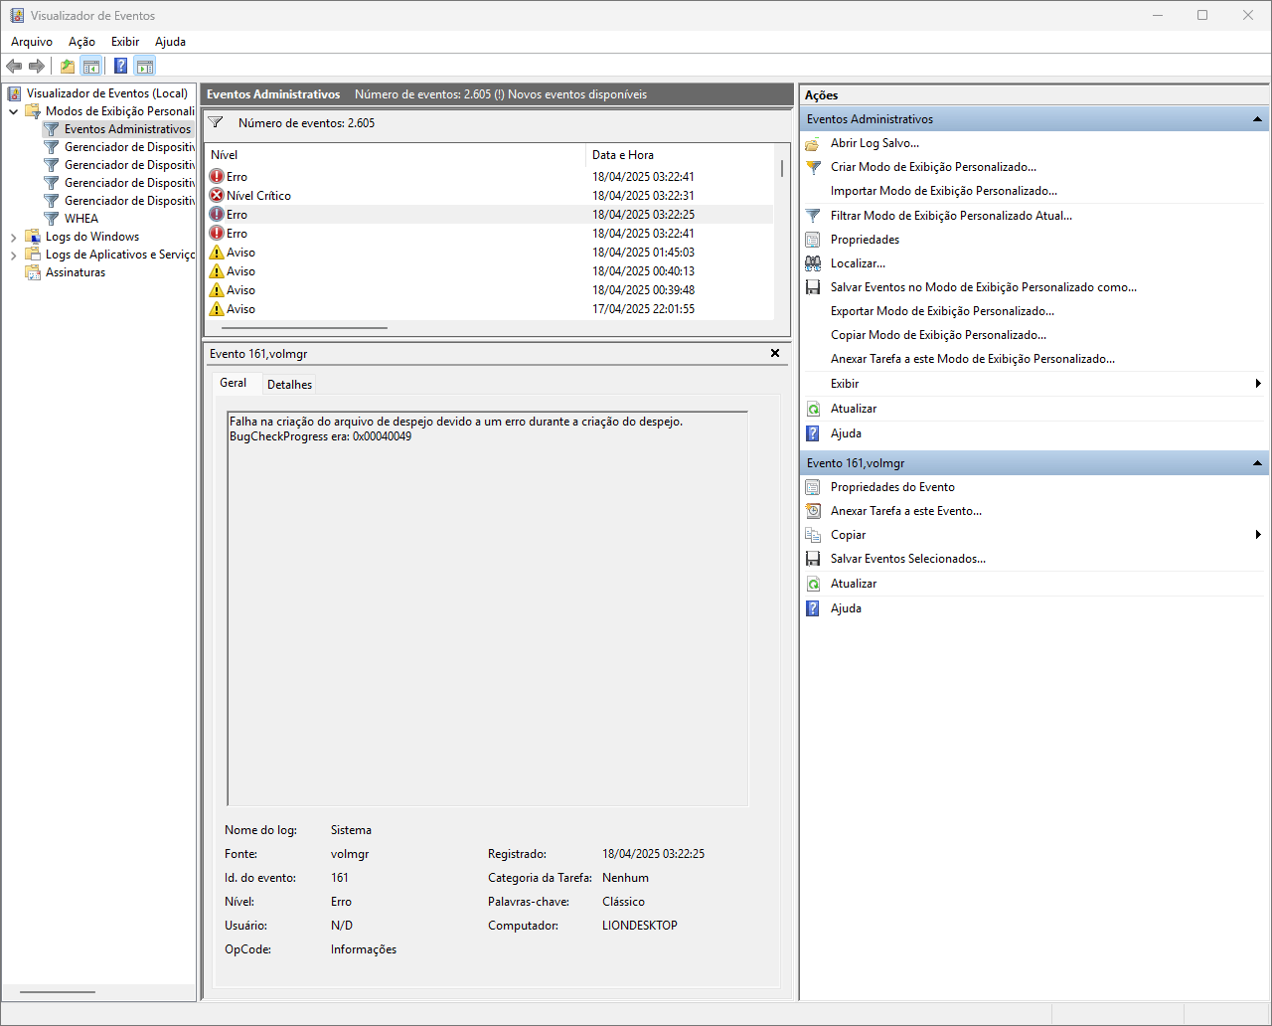Viewport: 1272px width, 1026px height.
Task: Click Salvar Eventos Selecionados action
Action: tap(908, 559)
